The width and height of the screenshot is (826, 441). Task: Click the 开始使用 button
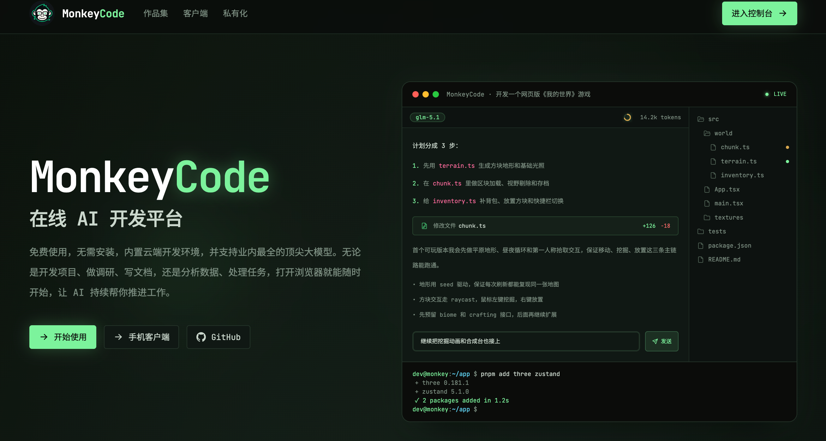pyautogui.click(x=63, y=337)
